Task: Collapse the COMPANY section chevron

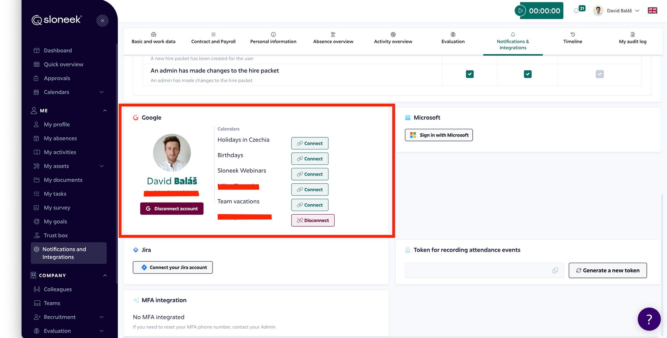Action: pos(105,276)
